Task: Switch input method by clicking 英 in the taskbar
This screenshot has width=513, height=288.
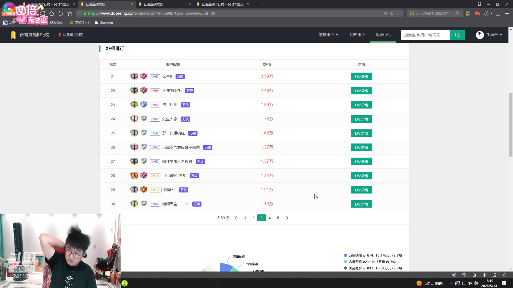Action: pyautogui.click(x=476, y=283)
